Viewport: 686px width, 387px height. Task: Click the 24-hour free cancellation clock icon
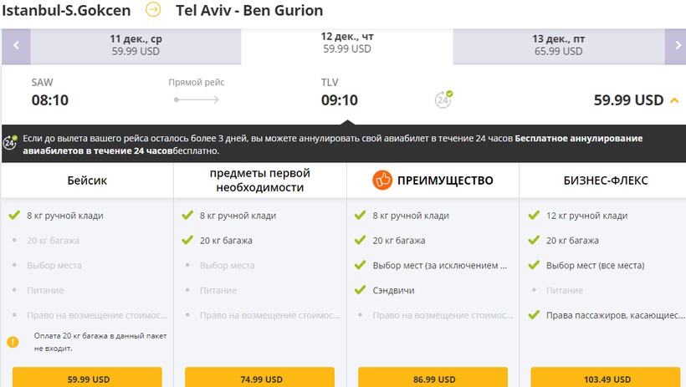click(443, 99)
